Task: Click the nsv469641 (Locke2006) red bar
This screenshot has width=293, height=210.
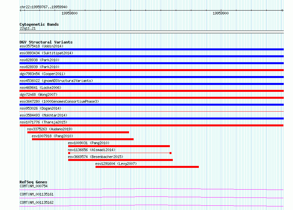Action: (x=151, y=91)
